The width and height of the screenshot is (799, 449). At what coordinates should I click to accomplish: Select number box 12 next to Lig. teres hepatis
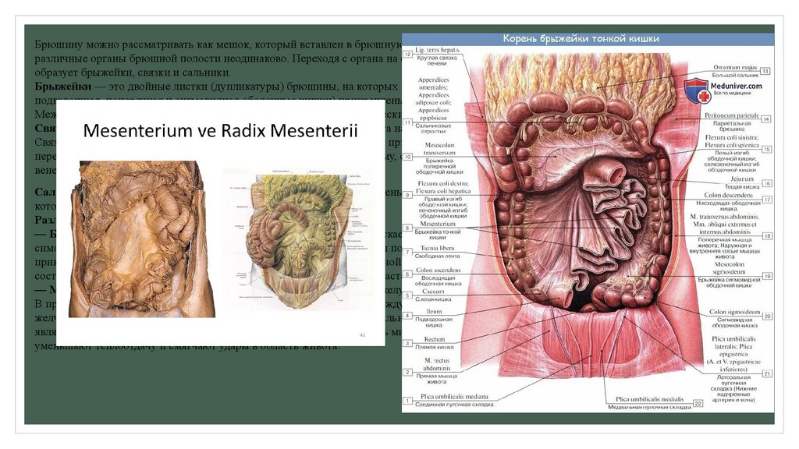[407, 55]
